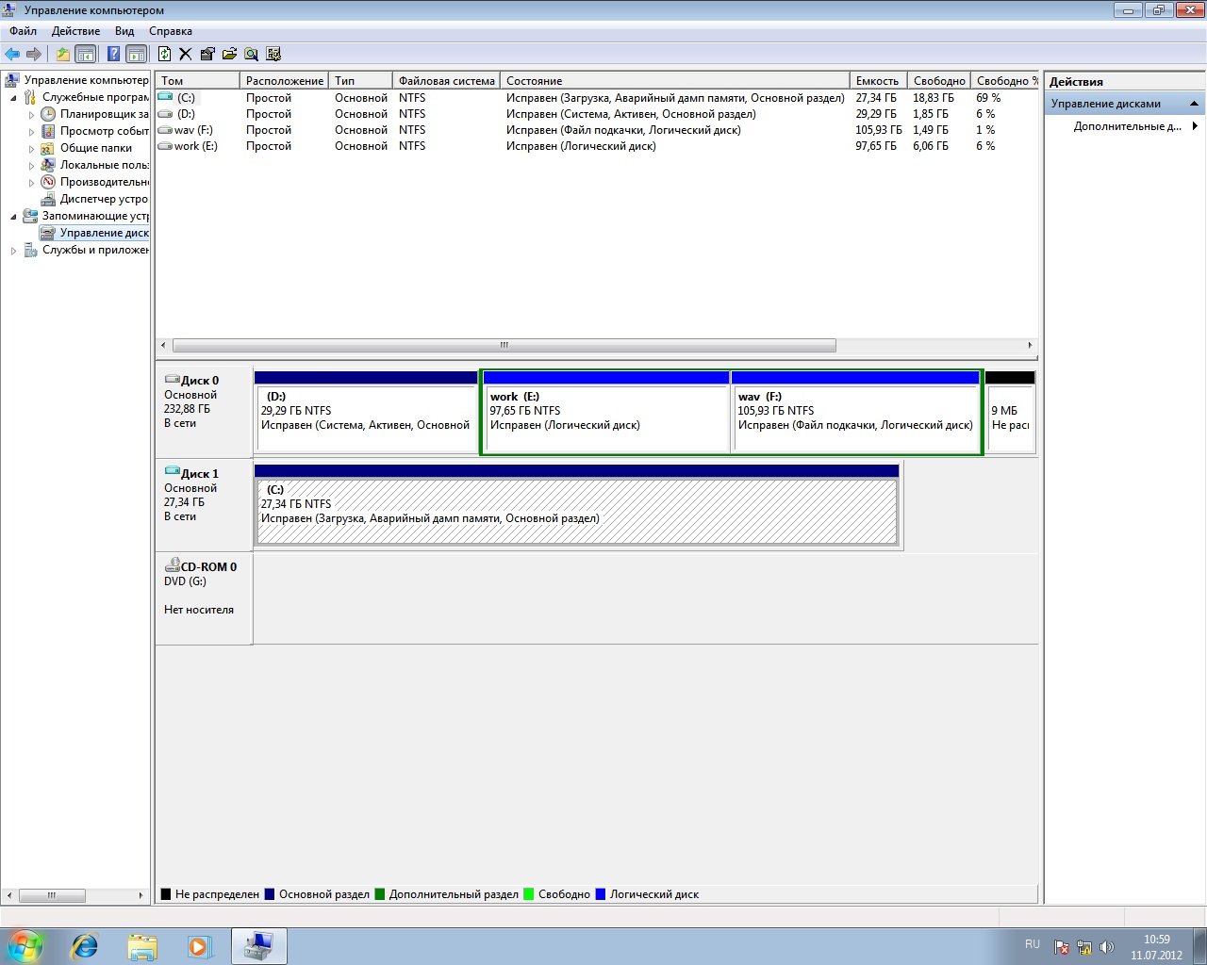Open the Windows Start menu
Viewport: 1207px width, 965px height.
25,945
